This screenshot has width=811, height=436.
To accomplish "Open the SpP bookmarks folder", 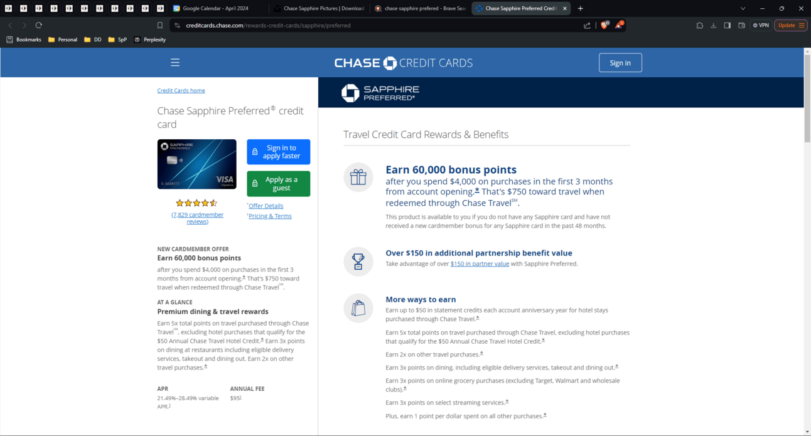I will tap(117, 40).
